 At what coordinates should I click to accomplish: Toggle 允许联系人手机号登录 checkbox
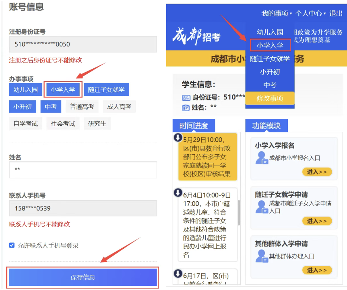[x=12, y=245]
